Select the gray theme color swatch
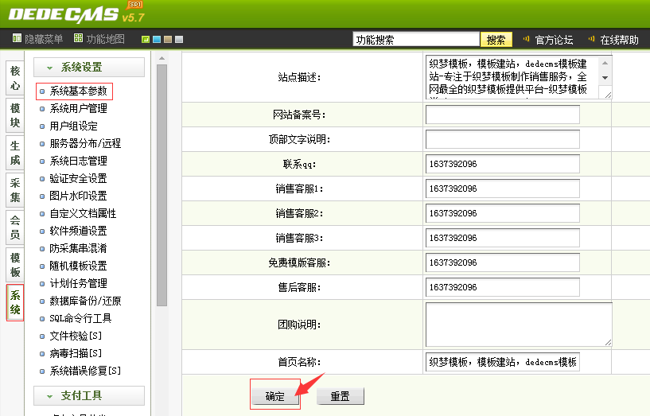Screen dimensions: 650x416 pyautogui.click(x=179, y=39)
